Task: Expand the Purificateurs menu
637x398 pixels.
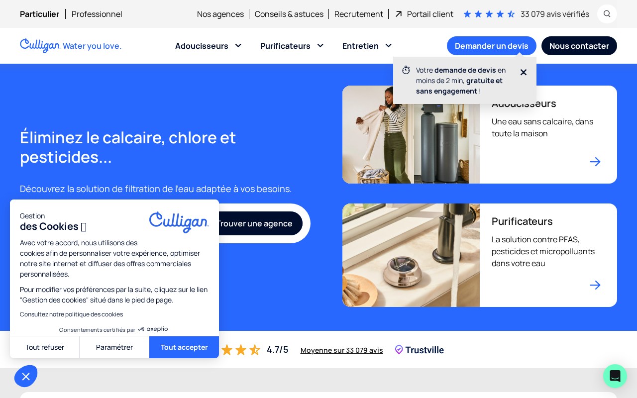Action: click(292, 46)
